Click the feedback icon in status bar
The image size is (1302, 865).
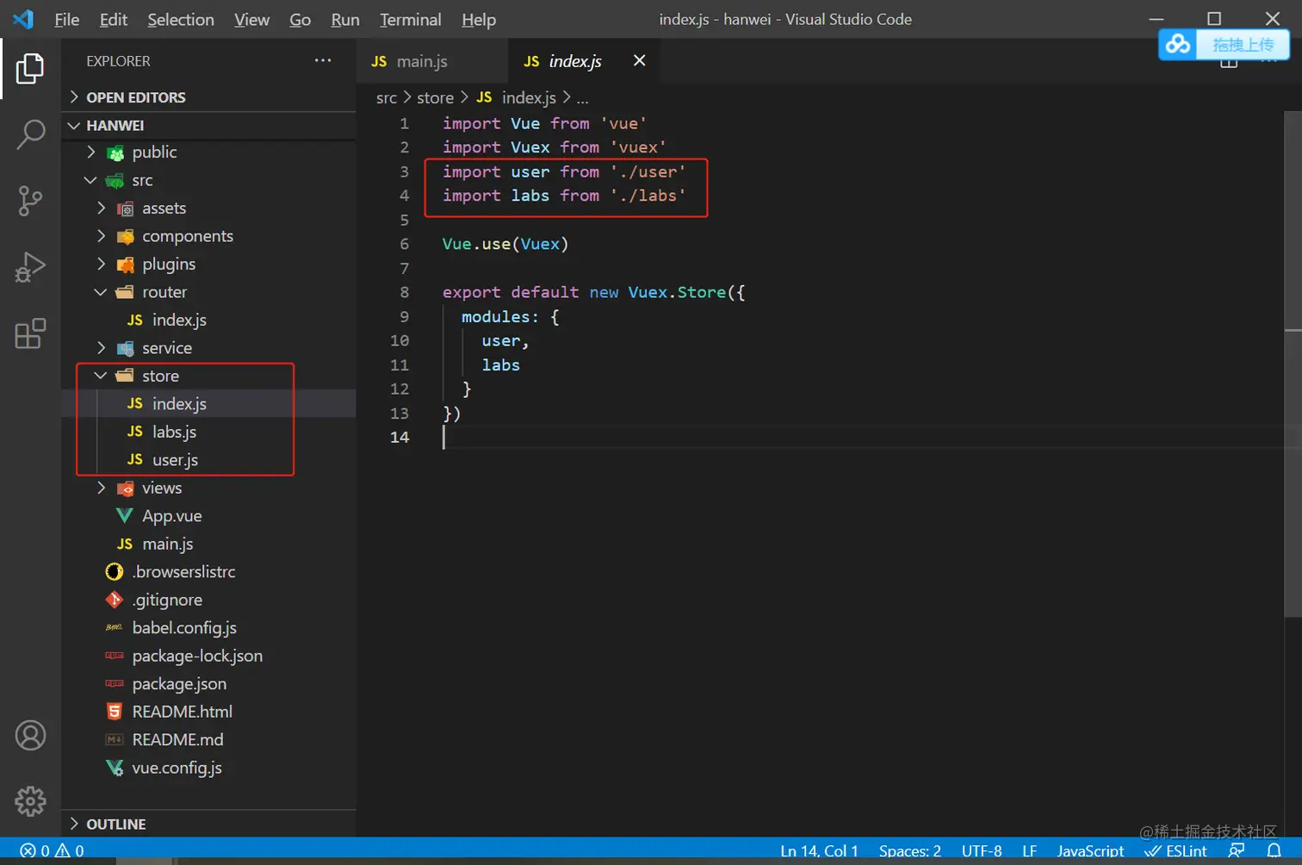click(1237, 851)
